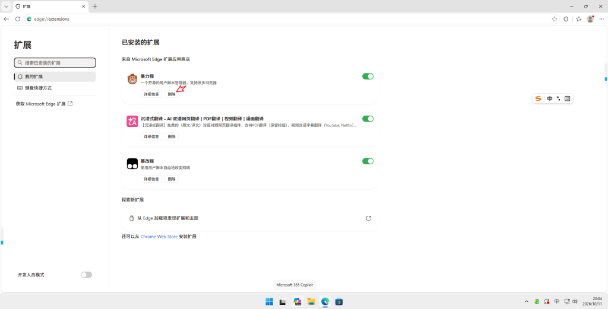The image size is (608, 309).
Task: Select the 扩展 browser tab
Action: (x=50, y=6)
